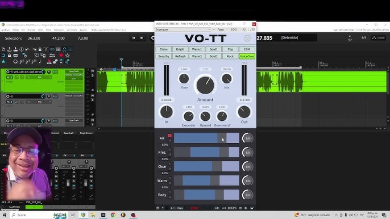This screenshot has width=390, height=219.
Task: Open the 'none' automation mode selector
Action: (378, 38)
